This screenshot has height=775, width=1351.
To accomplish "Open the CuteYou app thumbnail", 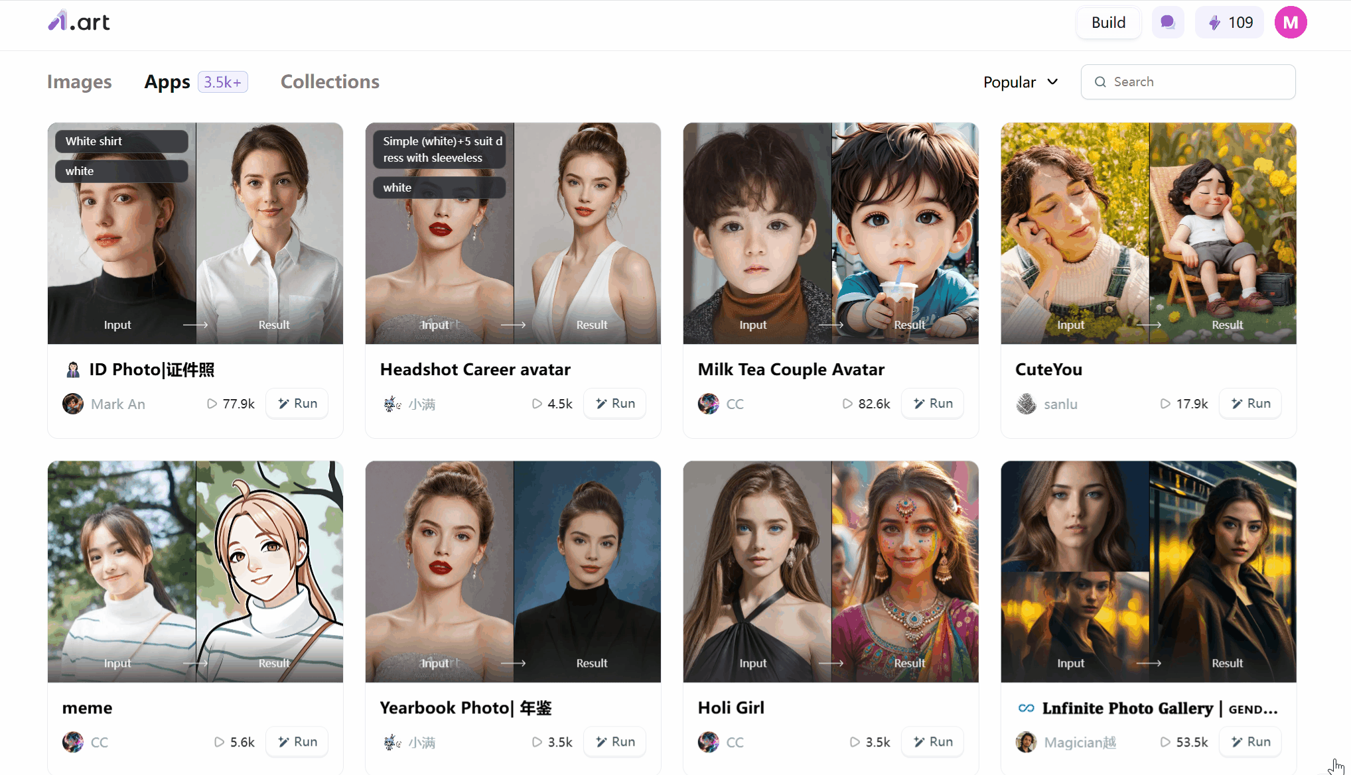I will [x=1149, y=232].
